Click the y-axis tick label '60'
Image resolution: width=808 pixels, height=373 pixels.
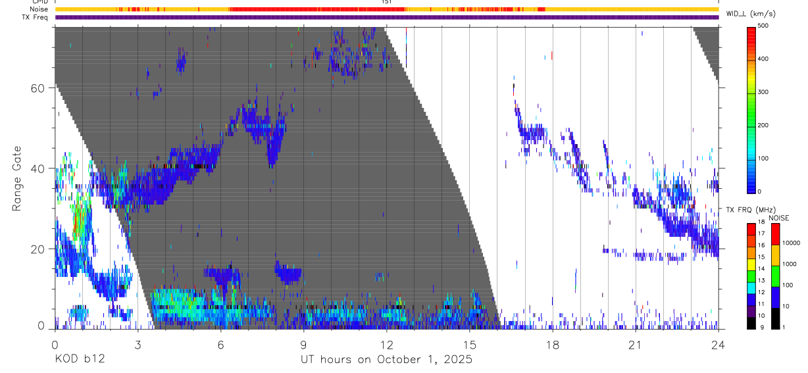[x=38, y=87]
